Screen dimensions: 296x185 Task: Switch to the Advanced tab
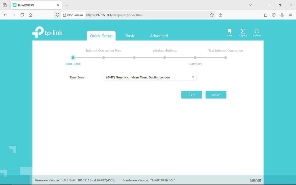(159, 36)
